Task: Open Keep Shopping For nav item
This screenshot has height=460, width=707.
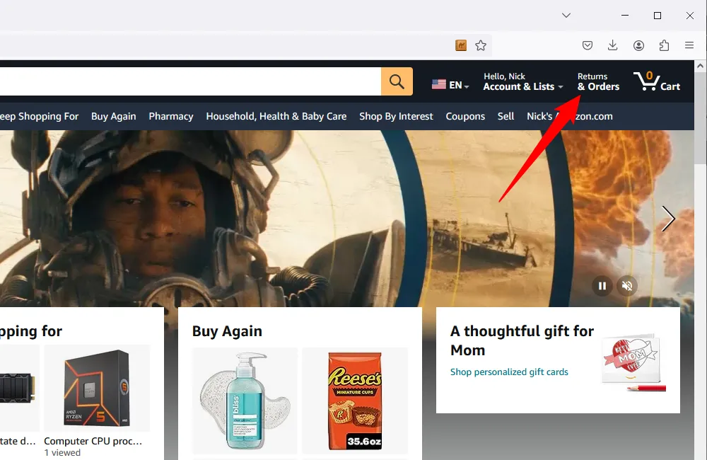Action: pyautogui.click(x=39, y=117)
